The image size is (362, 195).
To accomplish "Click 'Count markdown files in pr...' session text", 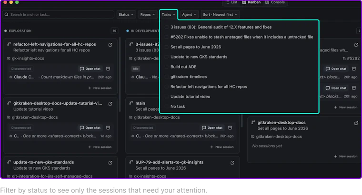I will point(68,77).
